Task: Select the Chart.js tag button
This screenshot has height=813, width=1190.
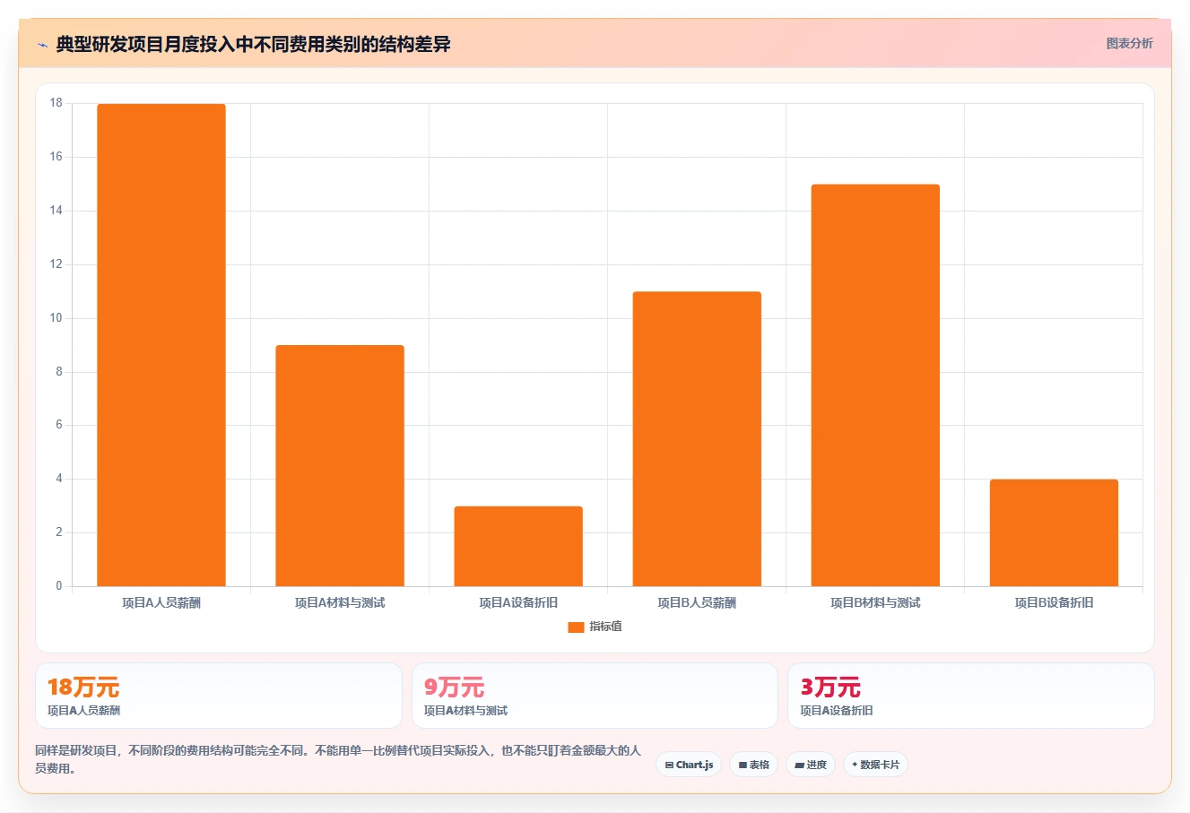Action: [689, 765]
